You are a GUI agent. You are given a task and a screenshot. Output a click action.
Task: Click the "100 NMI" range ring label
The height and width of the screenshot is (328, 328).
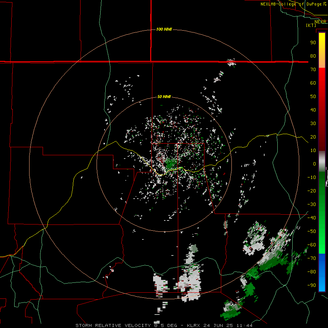(164, 29)
